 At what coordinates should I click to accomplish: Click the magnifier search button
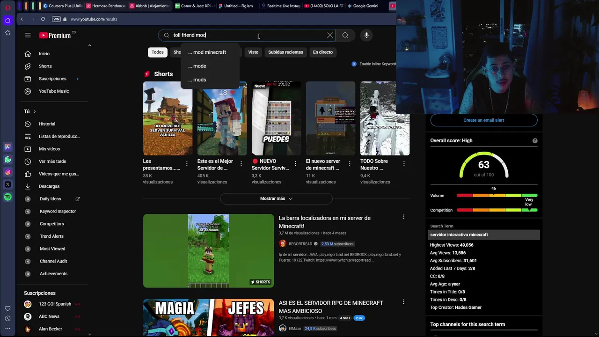(345, 35)
